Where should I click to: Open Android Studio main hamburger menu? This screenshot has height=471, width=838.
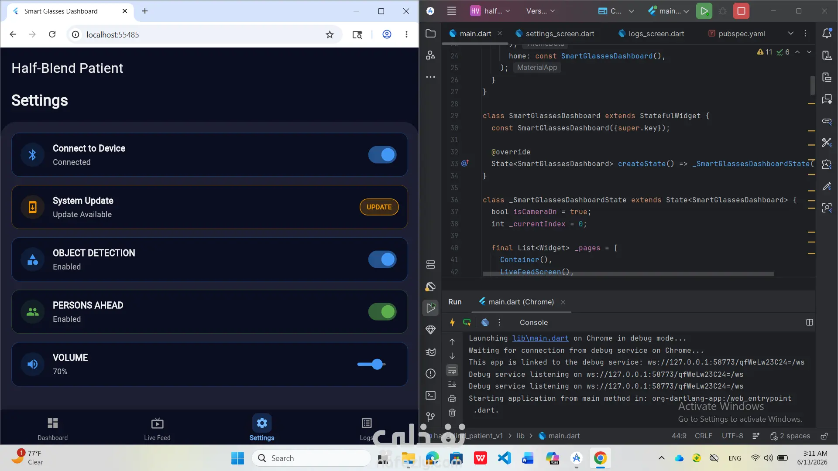pos(452,11)
